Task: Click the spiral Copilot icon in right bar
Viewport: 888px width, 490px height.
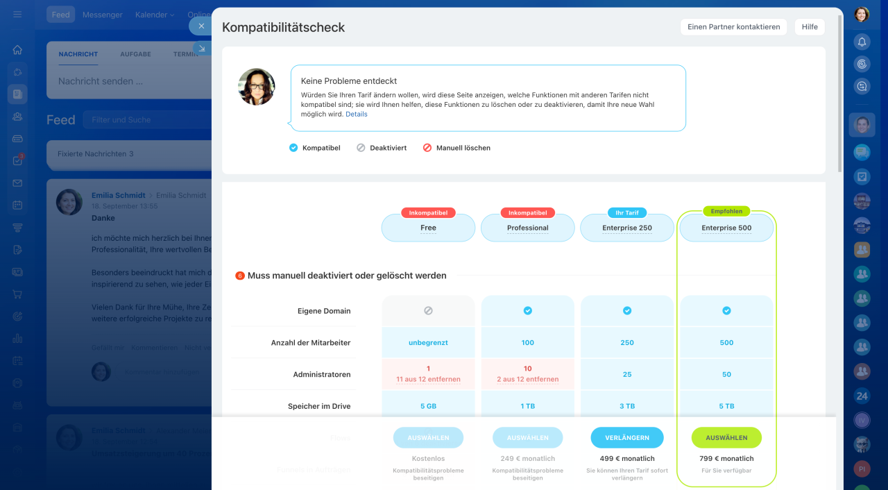Action: click(x=862, y=64)
